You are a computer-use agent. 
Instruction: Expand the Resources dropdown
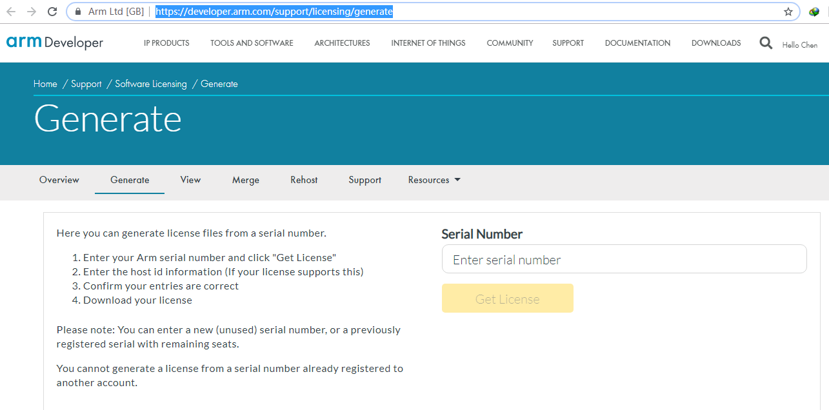434,180
